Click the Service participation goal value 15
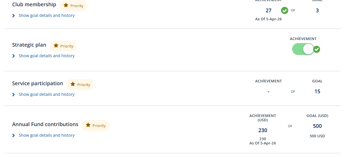The height and width of the screenshot is (157, 345). coord(317,92)
